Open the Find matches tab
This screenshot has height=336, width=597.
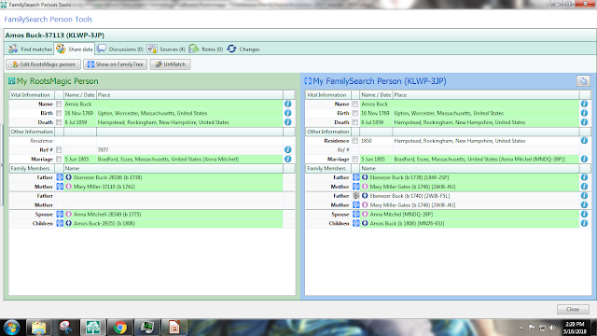tap(30, 49)
